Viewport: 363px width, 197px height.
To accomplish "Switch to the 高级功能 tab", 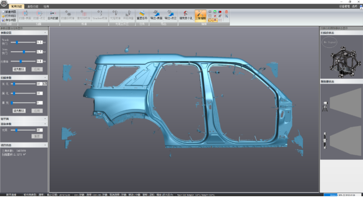I will 33,7.
